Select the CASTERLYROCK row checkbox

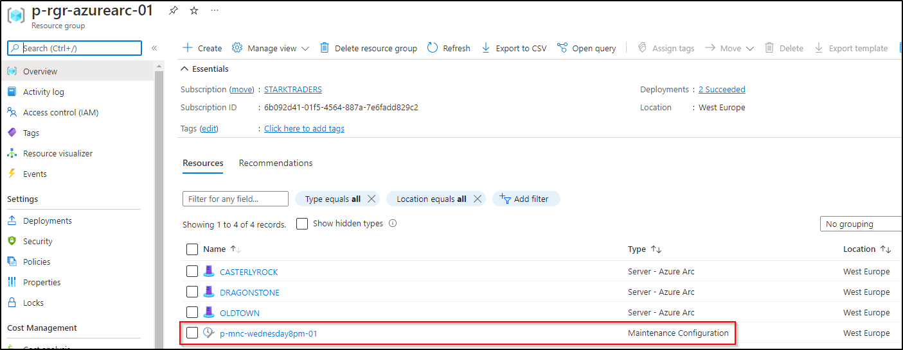(x=192, y=271)
